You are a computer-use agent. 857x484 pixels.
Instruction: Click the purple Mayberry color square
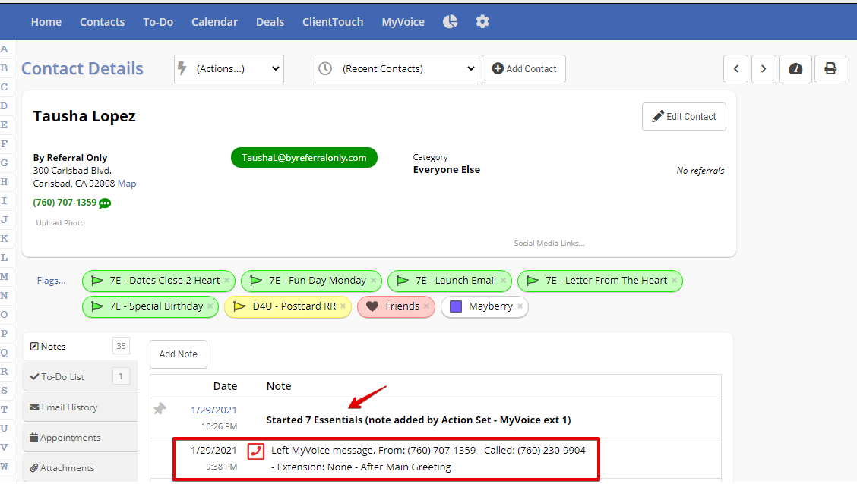(456, 306)
